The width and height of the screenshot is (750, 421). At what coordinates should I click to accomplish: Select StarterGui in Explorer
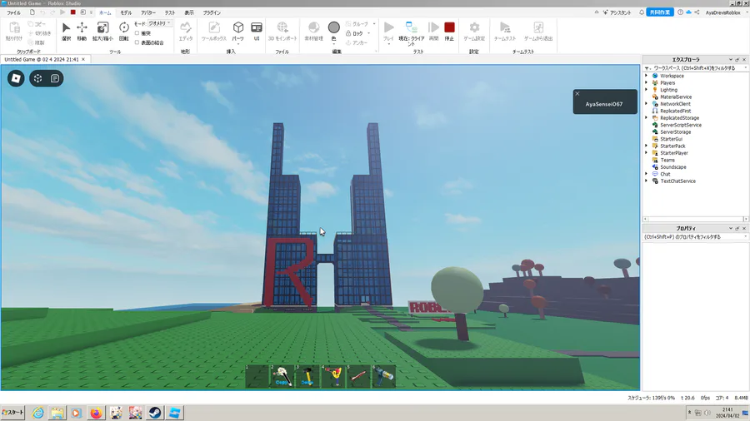click(x=671, y=139)
